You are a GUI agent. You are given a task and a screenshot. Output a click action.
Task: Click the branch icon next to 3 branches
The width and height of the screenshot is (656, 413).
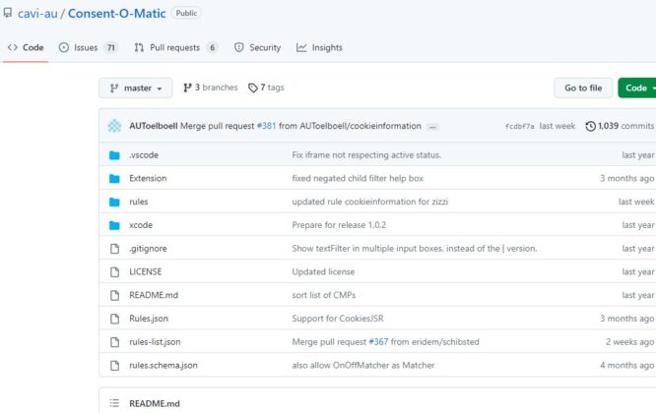click(187, 88)
